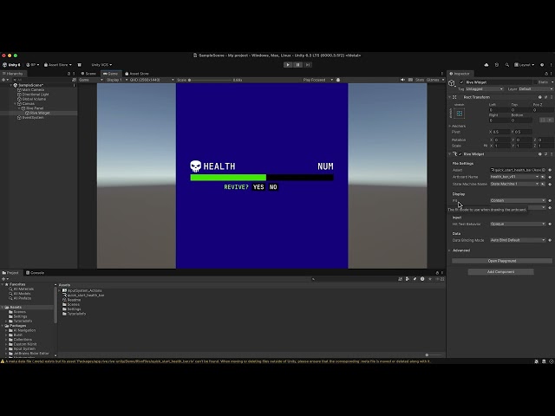
Task: Open Rect Transform component help icon
Action: (x=539, y=97)
